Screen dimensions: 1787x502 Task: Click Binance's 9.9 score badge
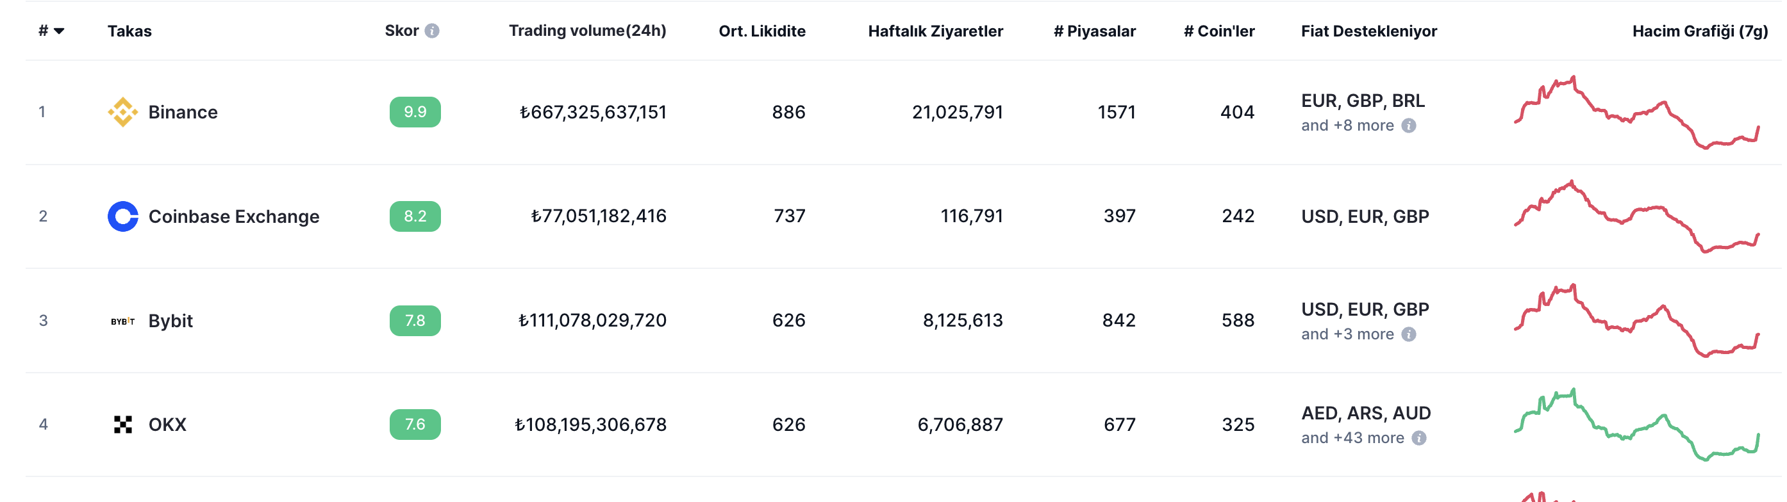point(414,111)
